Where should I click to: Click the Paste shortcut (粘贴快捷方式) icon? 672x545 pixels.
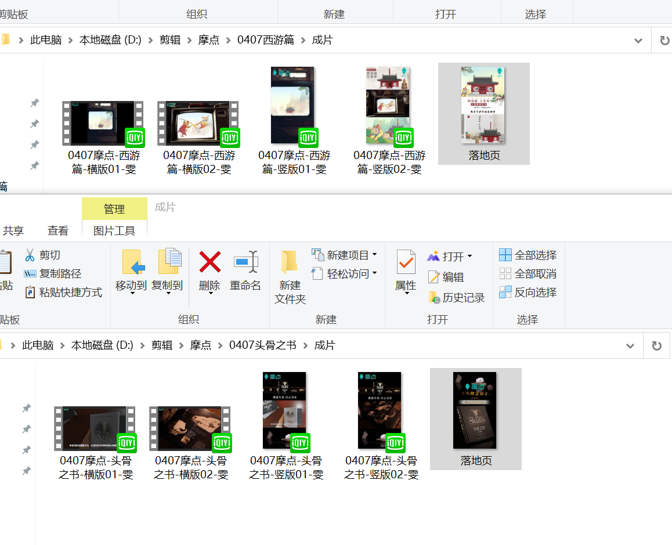click(x=30, y=293)
